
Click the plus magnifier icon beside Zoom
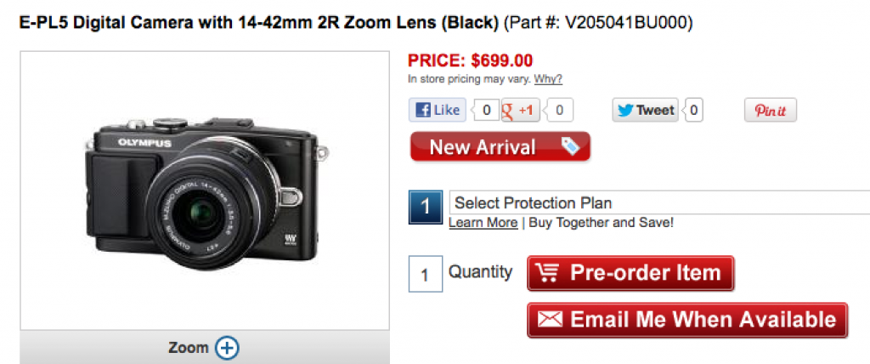coord(227,347)
